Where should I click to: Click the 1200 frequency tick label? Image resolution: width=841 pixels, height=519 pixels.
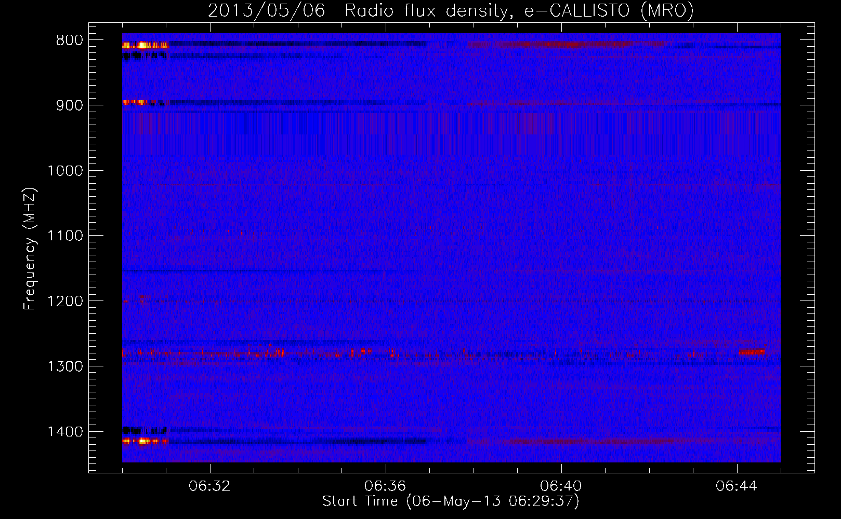tap(65, 302)
